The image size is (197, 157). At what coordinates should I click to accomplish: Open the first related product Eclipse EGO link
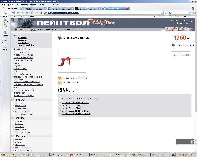coord(75,102)
